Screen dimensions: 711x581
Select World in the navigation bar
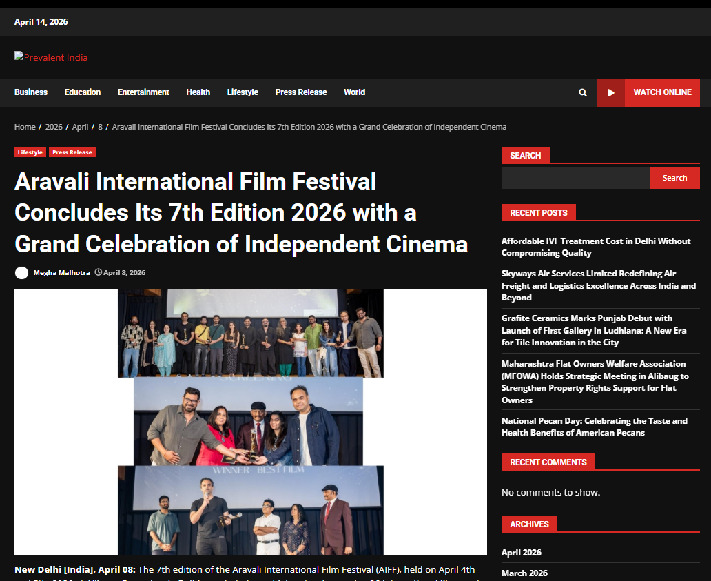(354, 92)
